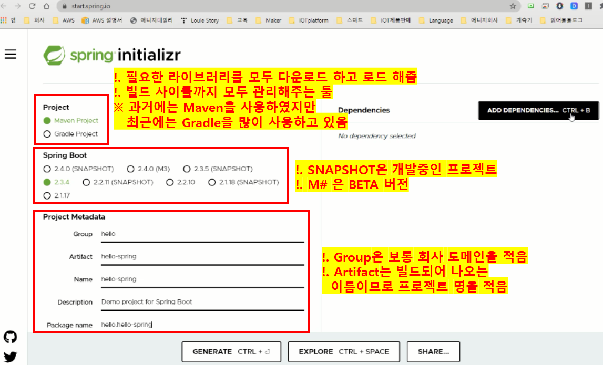Open the Louie Story bookmark
603x365 pixels.
tap(200, 20)
